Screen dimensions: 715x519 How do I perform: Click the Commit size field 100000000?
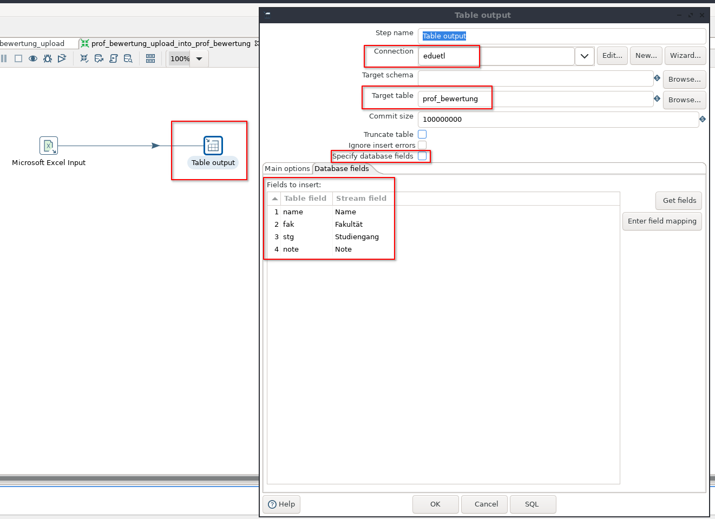pyautogui.click(x=558, y=119)
